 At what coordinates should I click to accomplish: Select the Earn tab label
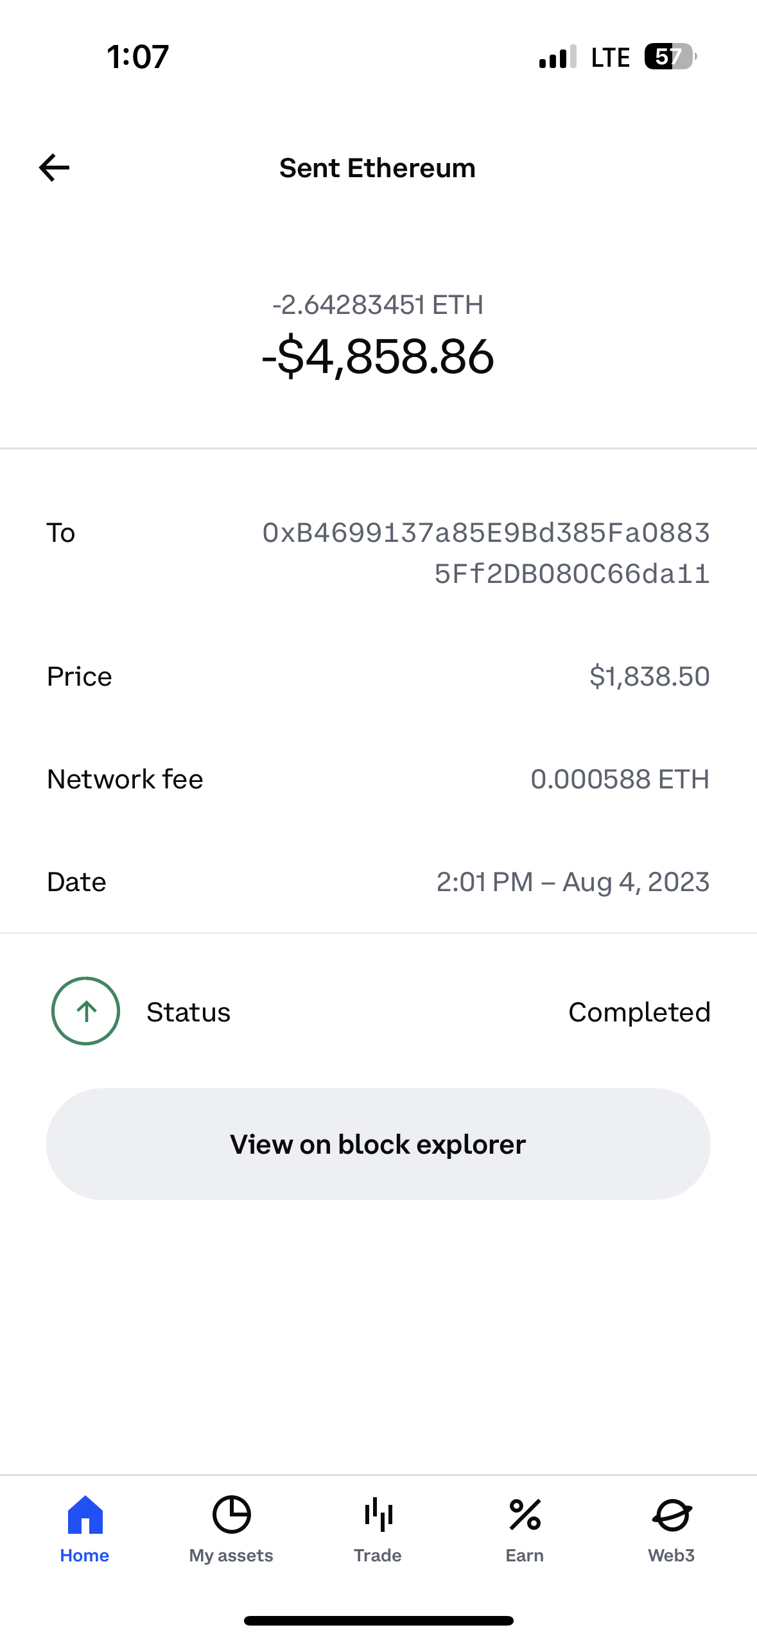(x=525, y=1556)
